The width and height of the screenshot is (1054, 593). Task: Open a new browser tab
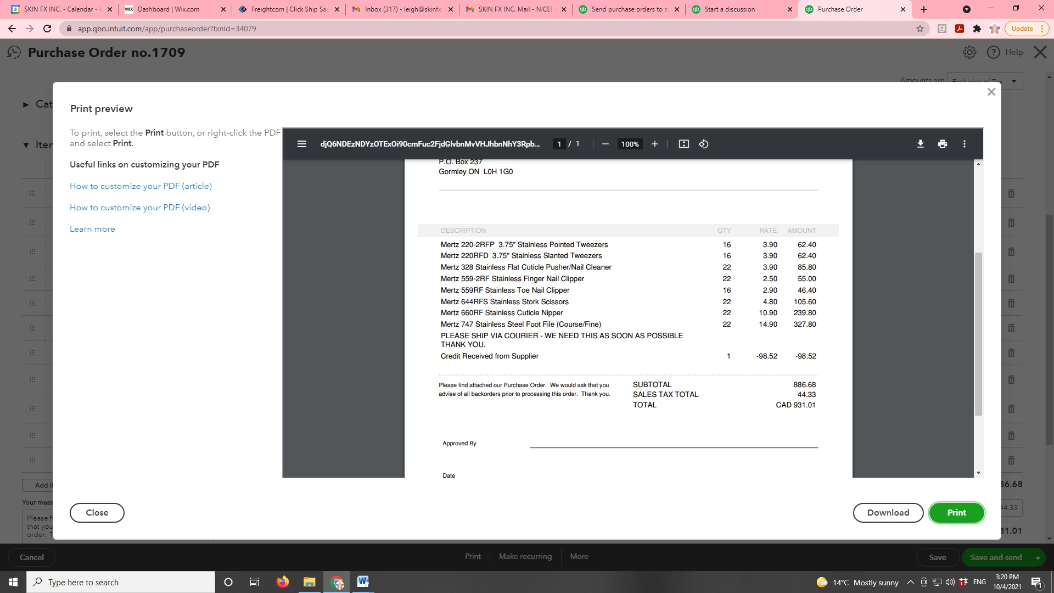924,9
